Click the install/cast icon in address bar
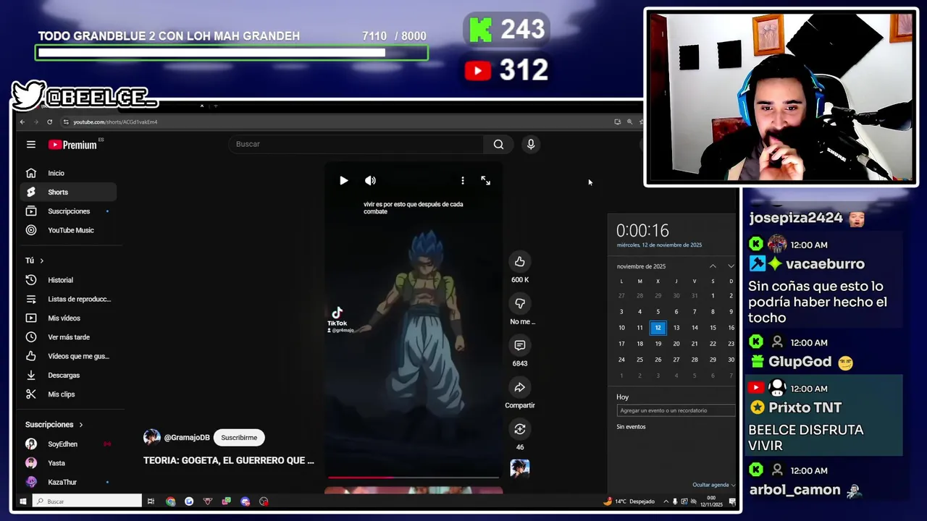This screenshot has width=927, height=521. pyautogui.click(x=617, y=122)
